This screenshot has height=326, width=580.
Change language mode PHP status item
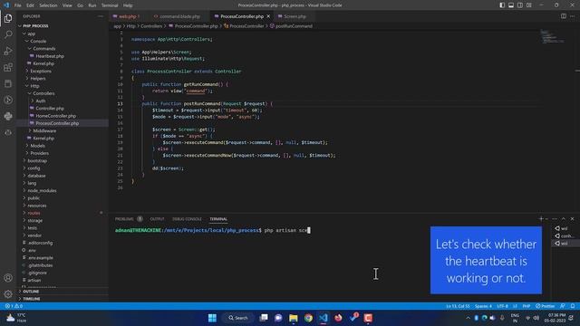(526, 306)
